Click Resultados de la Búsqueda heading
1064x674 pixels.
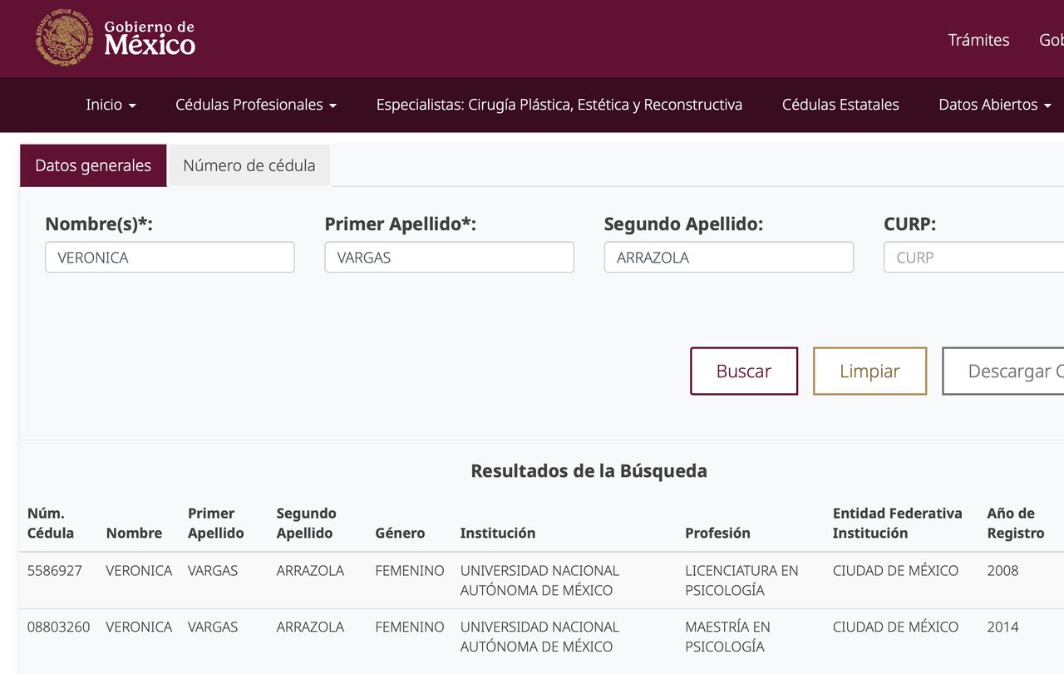[x=589, y=471]
